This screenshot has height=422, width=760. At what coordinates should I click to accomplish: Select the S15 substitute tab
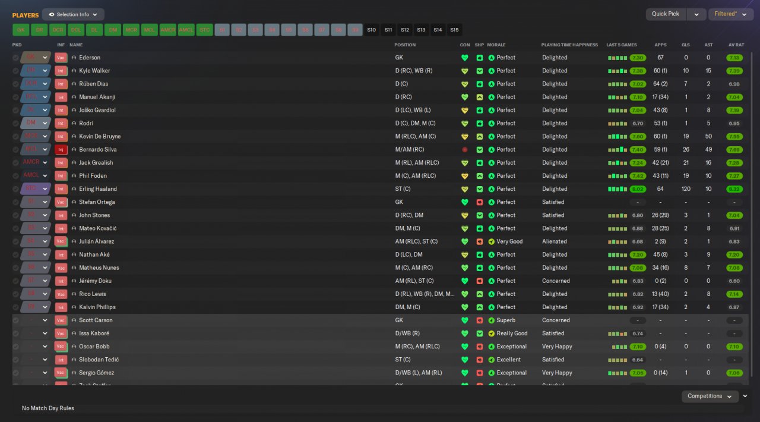tap(454, 30)
